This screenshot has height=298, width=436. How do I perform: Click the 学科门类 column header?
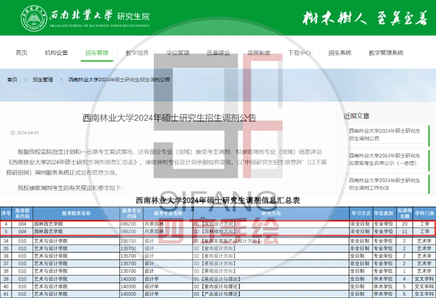[x=424, y=214]
